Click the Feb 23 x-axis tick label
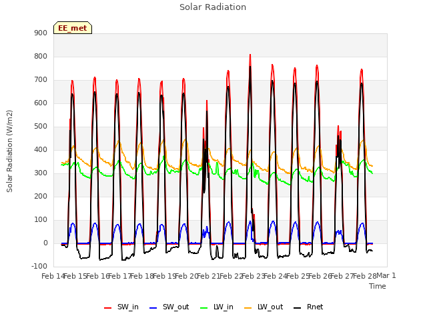 [253, 276]
